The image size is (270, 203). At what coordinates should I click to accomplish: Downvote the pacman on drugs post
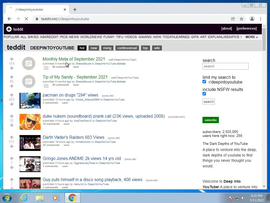pyautogui.click(x=12, y=104)
